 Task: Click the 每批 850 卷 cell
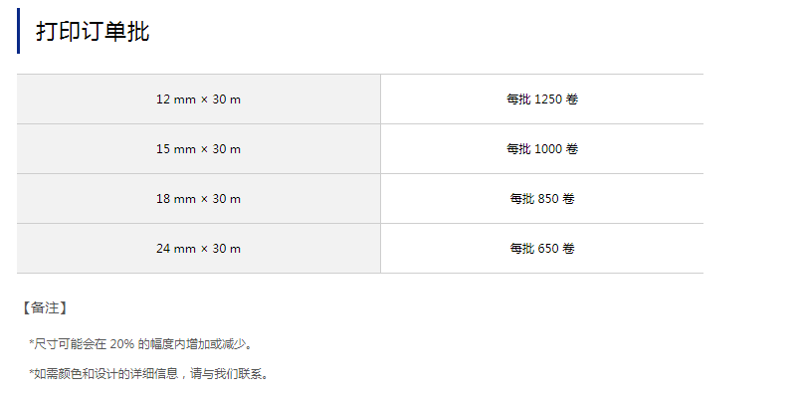542,199
